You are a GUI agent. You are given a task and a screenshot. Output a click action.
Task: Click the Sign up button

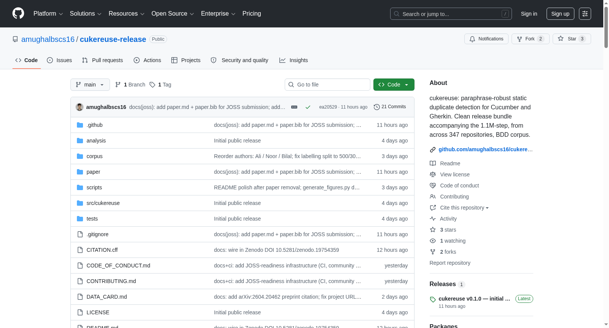click(560, 14)
